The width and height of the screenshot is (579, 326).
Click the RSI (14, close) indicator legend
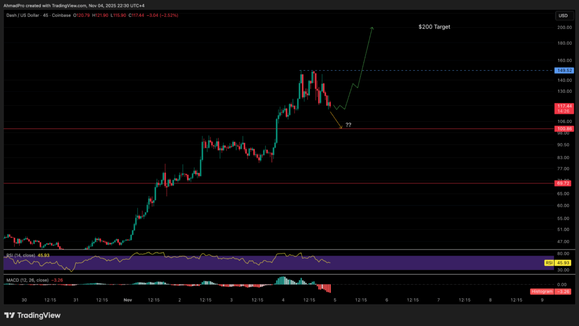tap(21, 255)
